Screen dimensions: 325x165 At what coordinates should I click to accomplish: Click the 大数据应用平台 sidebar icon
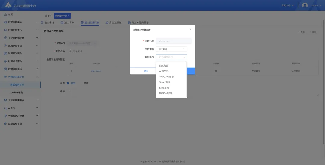tap(5, 100)
